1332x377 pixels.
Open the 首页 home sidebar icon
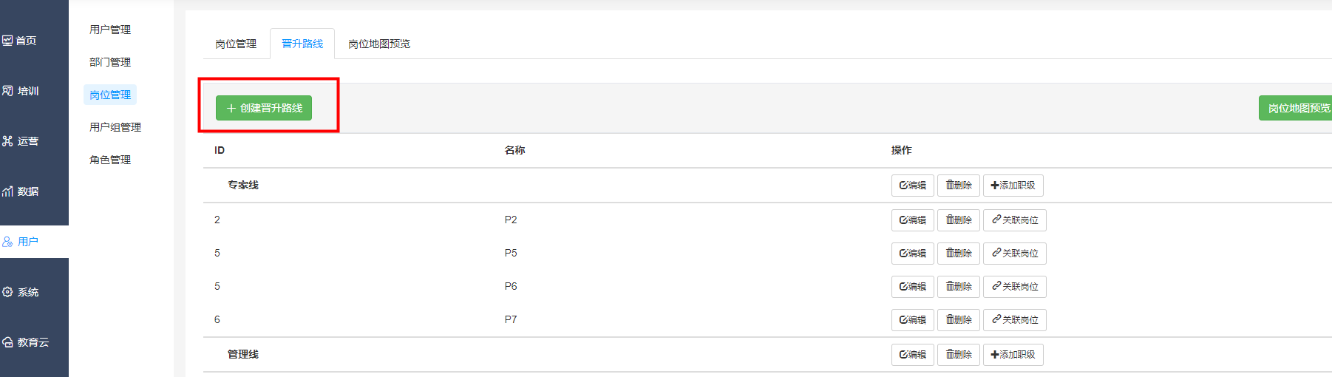[x=20, y=41]
